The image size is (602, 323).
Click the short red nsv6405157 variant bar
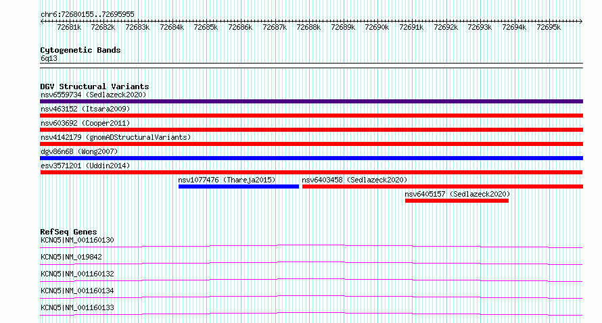click(457, 201)
